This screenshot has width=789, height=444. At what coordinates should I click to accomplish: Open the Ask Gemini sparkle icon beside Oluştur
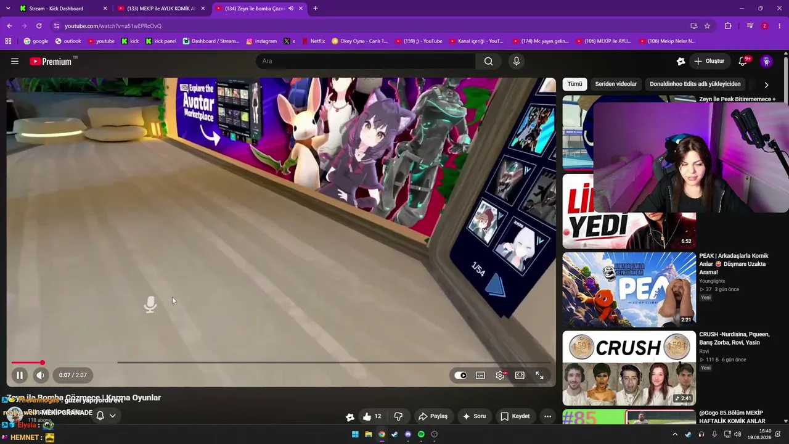[681, 61]
